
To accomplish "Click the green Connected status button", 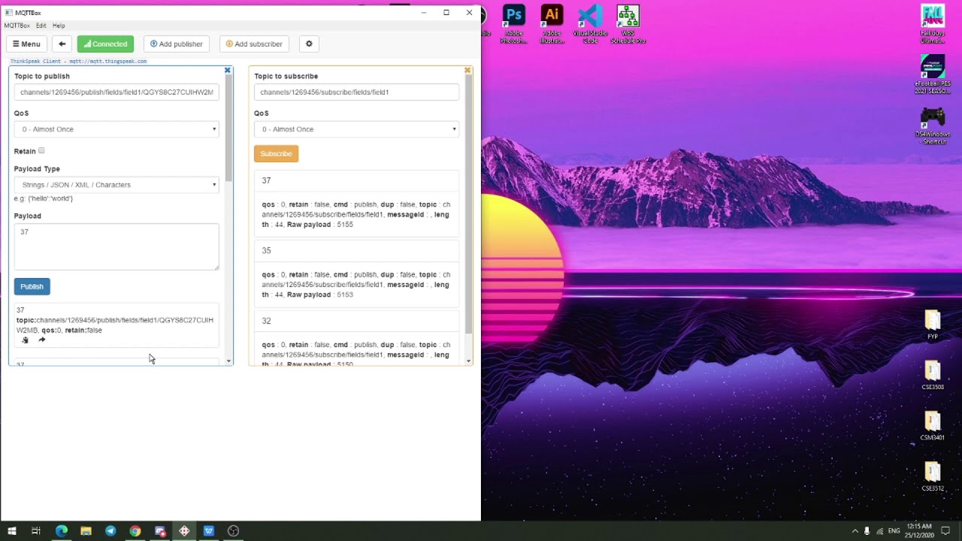I will point(105,44).
